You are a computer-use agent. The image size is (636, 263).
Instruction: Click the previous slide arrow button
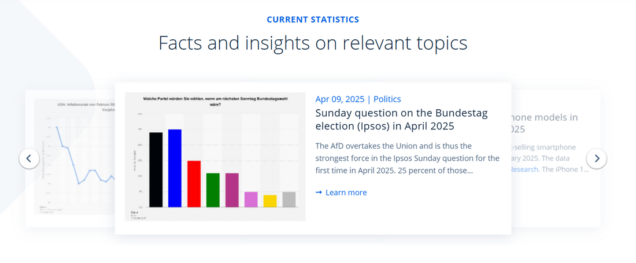29,158
